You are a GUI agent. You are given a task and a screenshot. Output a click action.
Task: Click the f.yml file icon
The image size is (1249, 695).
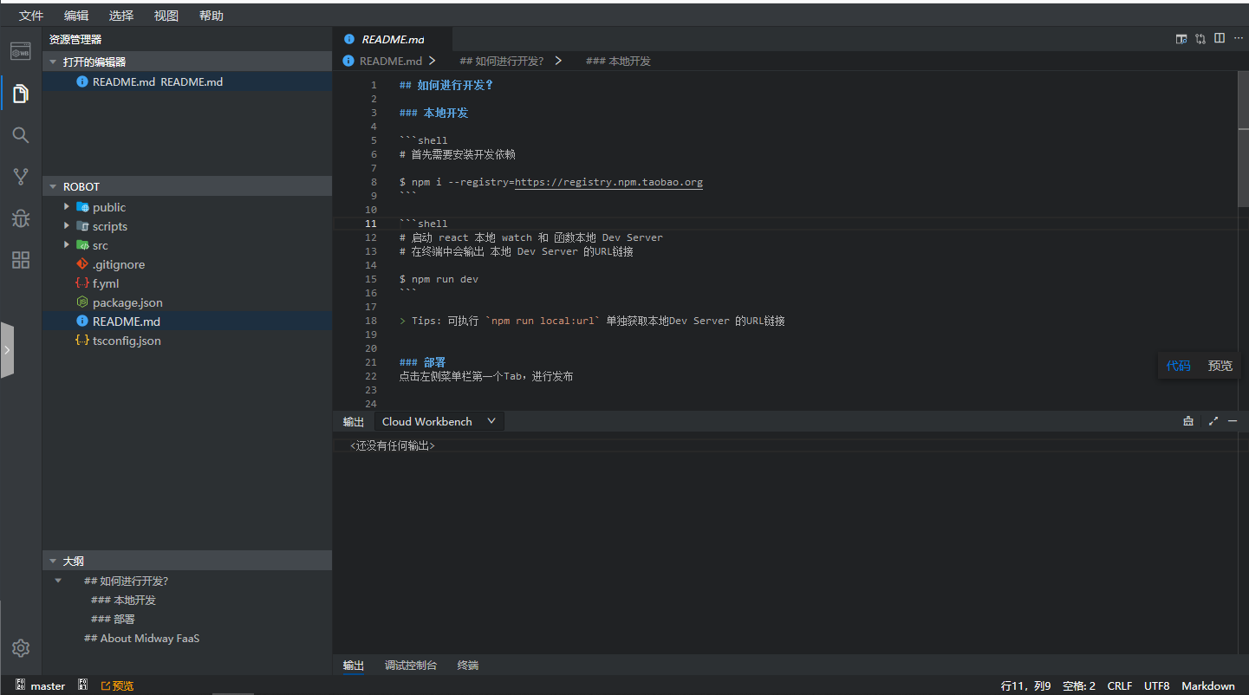point(82,283)
